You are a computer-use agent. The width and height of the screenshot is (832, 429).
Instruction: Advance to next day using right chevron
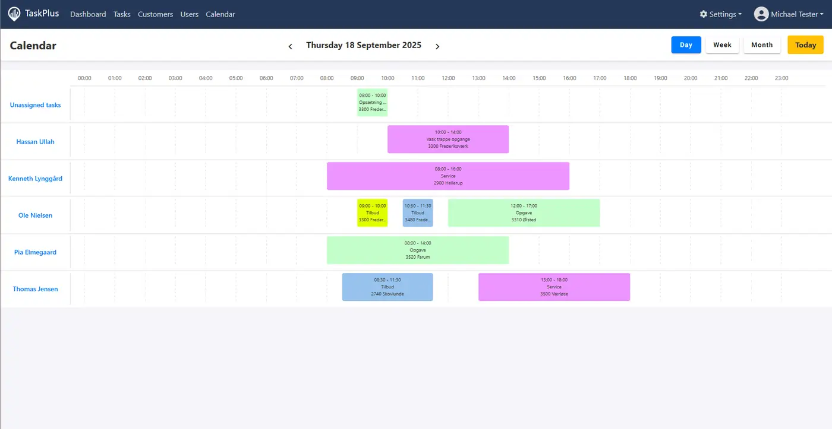click(x=437, y=46)
